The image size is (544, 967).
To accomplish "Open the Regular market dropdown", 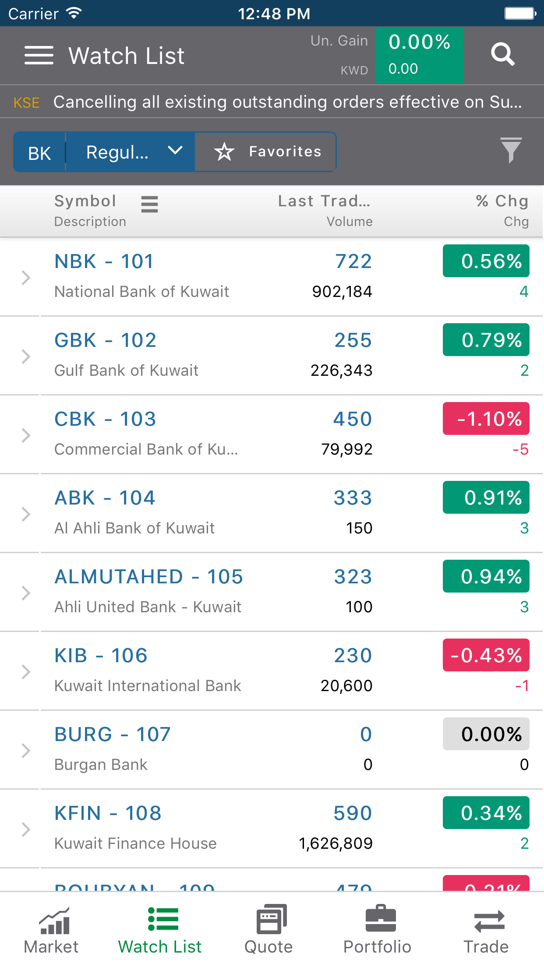I will (x=131, y=152).
